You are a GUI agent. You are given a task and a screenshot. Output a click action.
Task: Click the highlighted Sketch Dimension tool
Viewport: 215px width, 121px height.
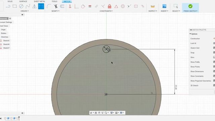[41, 6]
